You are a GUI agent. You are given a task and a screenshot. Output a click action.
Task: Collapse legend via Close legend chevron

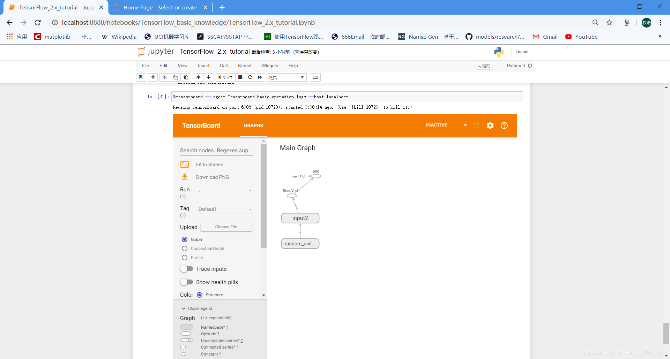point(184,308)
